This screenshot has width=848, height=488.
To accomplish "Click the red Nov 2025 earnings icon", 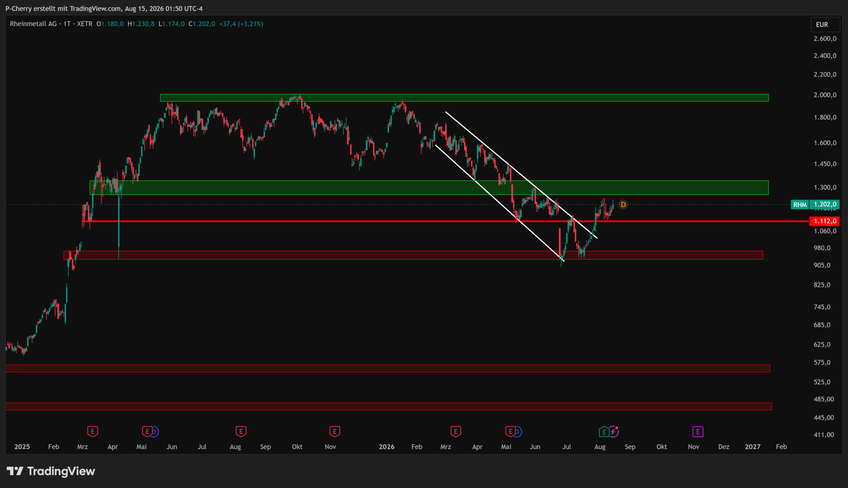I will 335,432.
